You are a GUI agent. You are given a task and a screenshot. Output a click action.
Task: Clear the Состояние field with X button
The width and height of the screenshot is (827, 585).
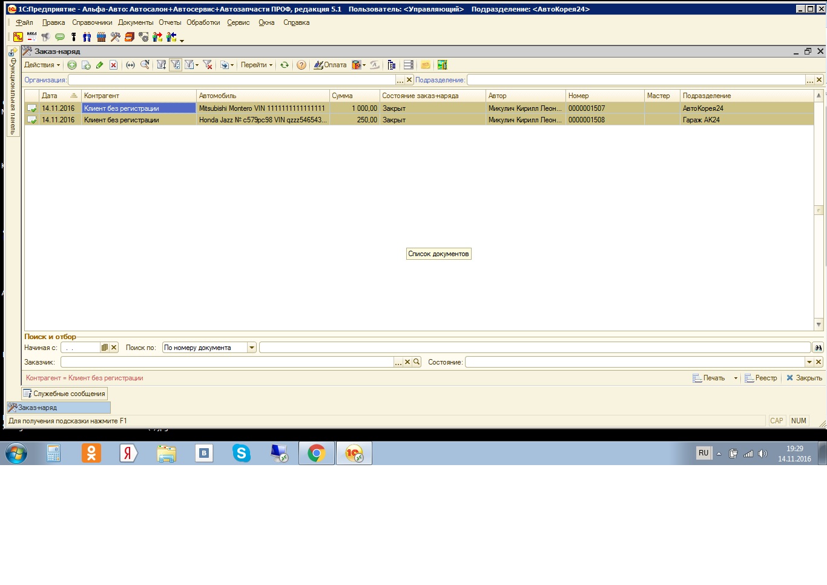[819, 362]
